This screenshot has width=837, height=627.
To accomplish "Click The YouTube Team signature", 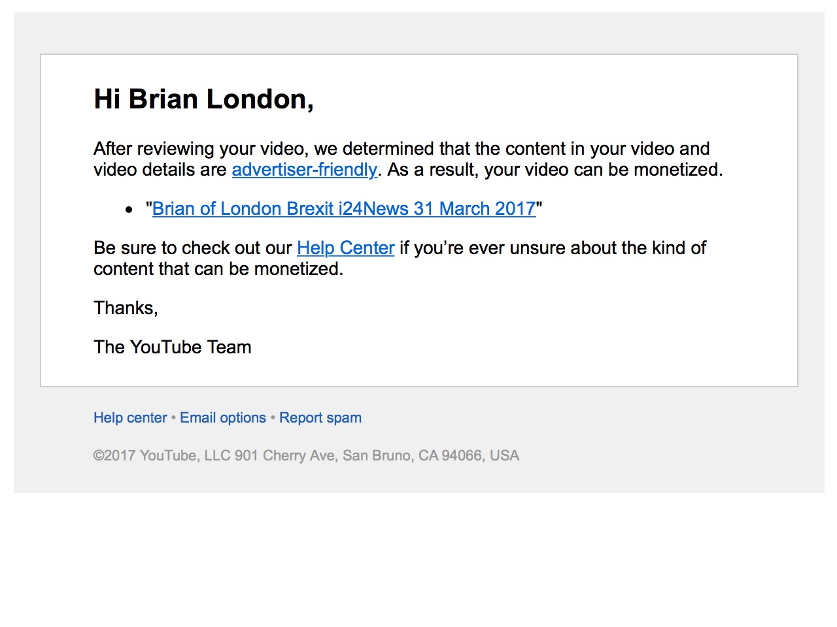I will click(x=173, y=347).
